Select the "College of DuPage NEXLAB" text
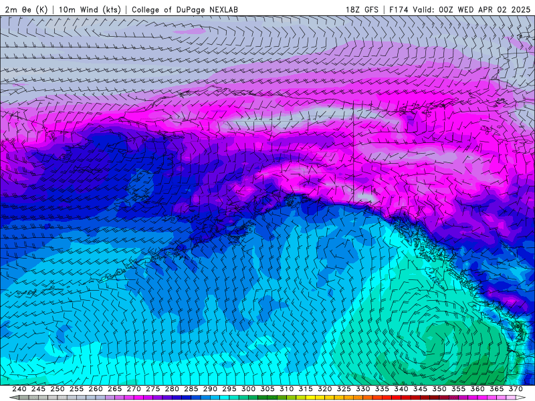 185,9
